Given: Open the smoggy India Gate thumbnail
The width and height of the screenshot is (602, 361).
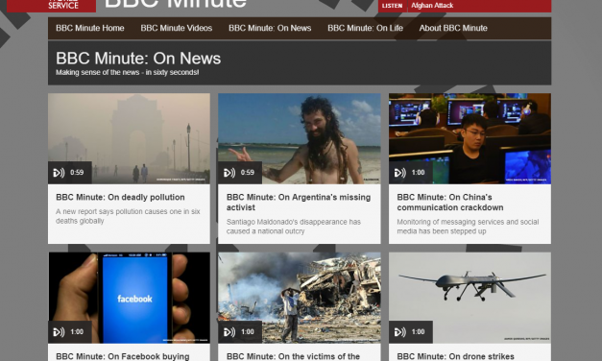Looking at the screenshot, I should [129, 138].
